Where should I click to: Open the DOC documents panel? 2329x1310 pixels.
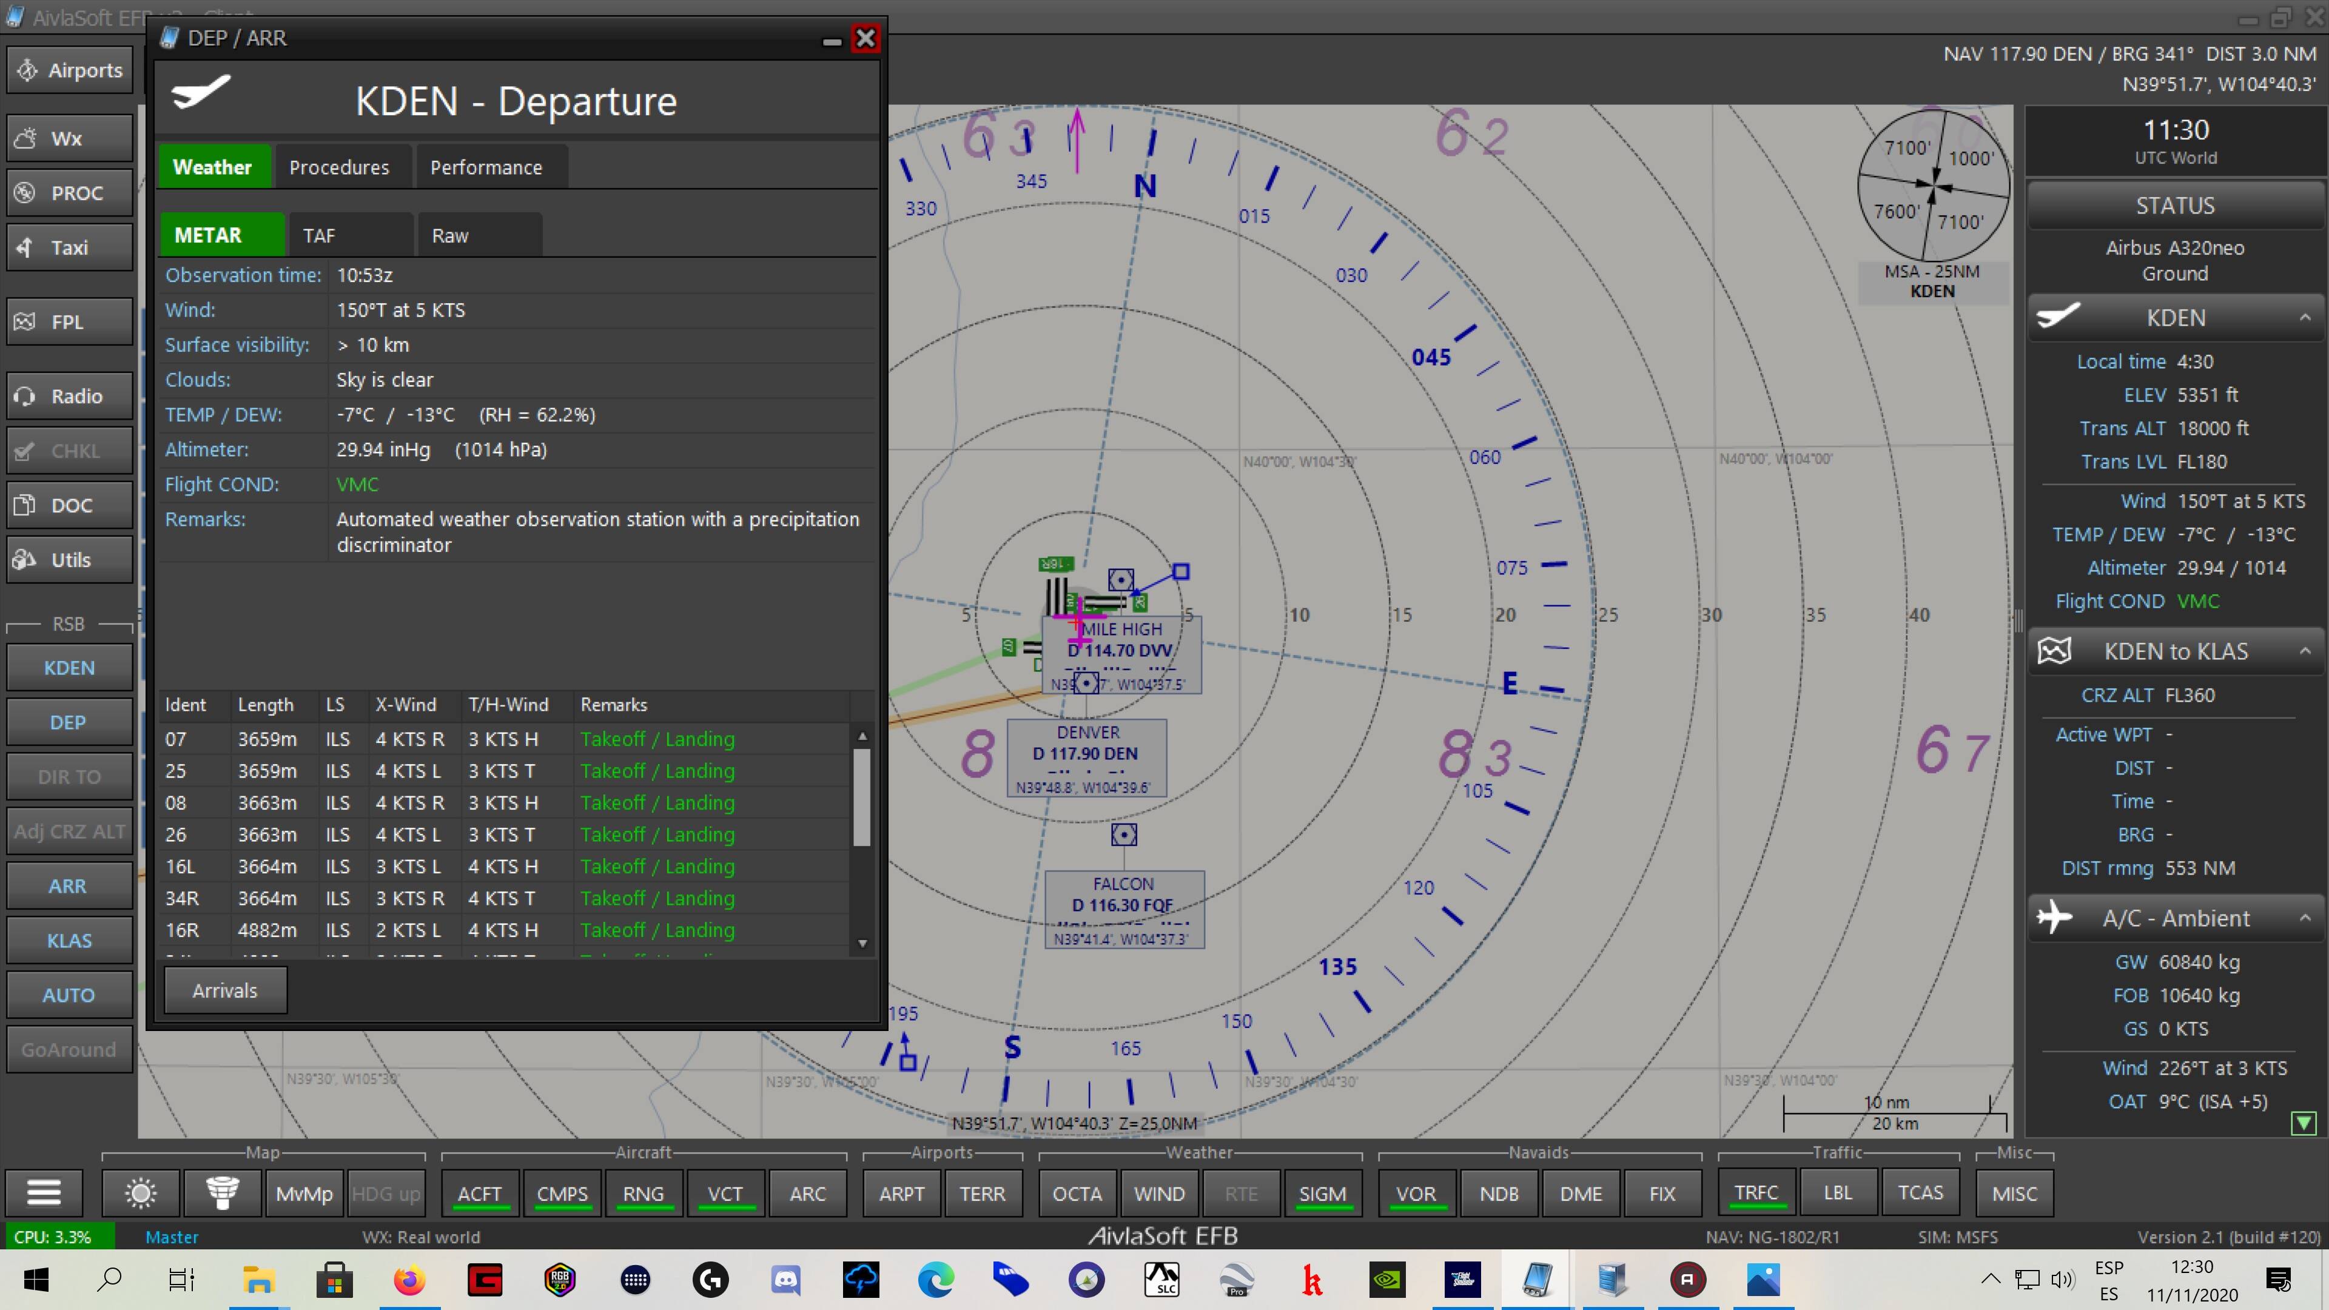pyautogui.click(x=70, y=505)
